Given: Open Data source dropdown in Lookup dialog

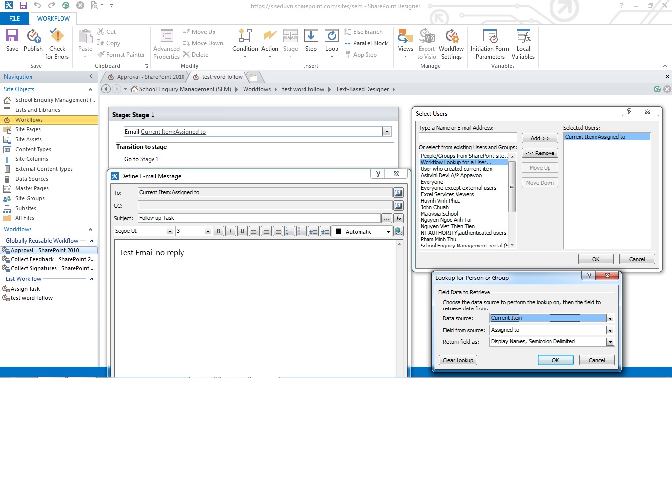Looking at the screenshot, I should pyautogui.click(x=610, y=318).
